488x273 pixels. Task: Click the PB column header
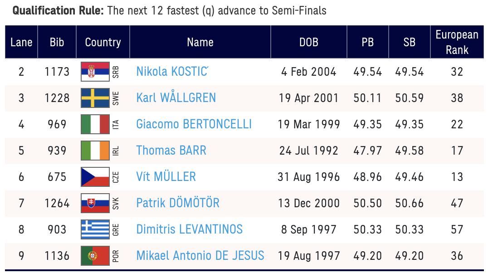pyautogui.click(x=367, y=42)
